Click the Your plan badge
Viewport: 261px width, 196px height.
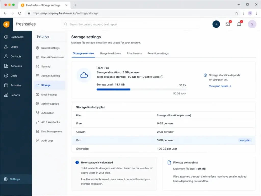point(245,140)
